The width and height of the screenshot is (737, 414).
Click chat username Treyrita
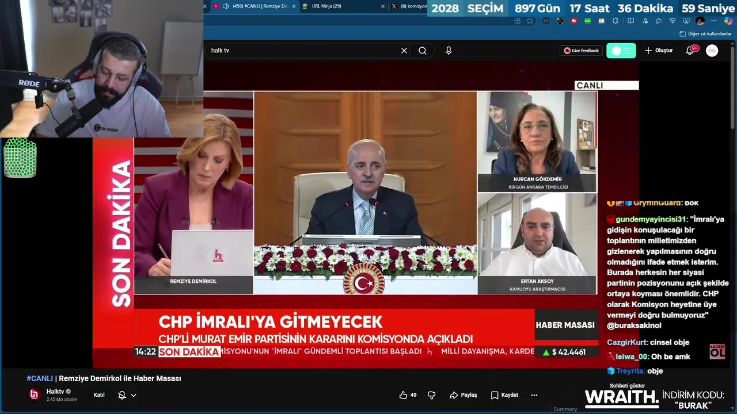630,371
